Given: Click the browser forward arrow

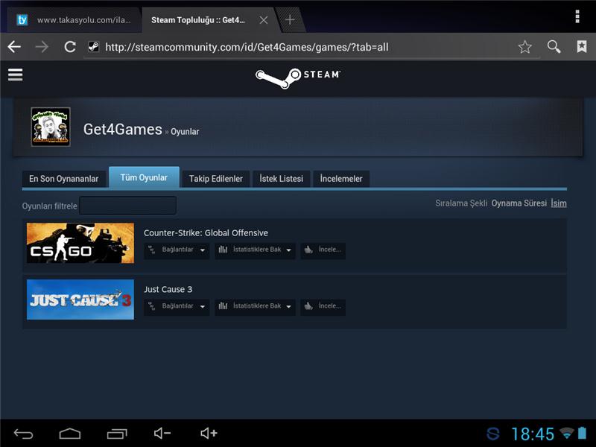Looking at the screenshot, I should click(x=42, y=47).
